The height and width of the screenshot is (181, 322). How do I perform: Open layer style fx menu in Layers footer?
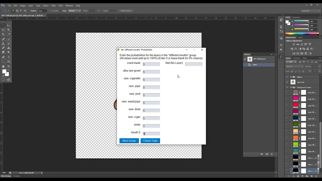294,176
